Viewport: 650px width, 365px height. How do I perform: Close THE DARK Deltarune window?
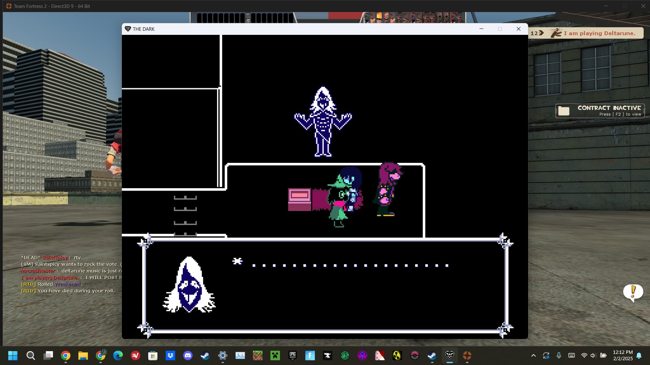[x=518, y=29]
